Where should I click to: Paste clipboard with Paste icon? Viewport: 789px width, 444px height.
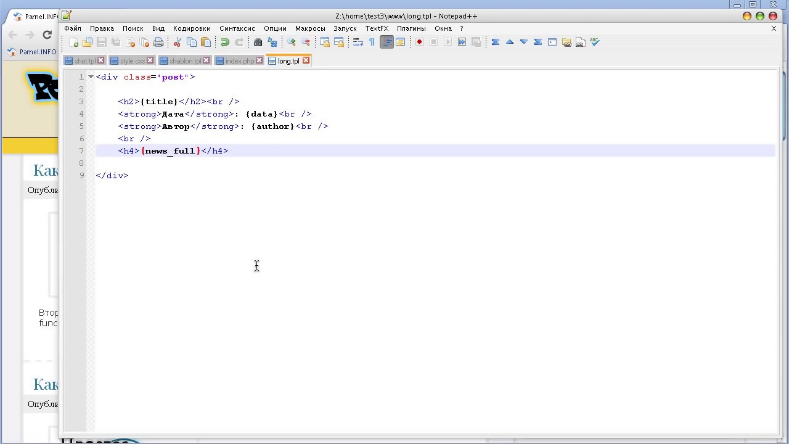point(206,42)
